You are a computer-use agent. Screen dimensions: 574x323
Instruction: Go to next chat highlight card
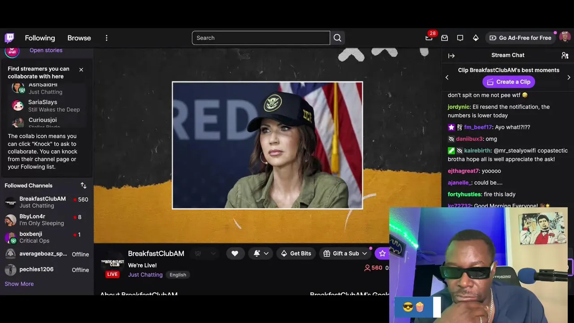click(x=569, y=77)
